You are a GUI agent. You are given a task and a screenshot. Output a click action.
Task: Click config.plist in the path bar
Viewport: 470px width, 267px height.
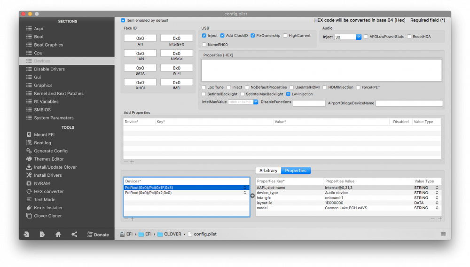(x=202, y=234)
